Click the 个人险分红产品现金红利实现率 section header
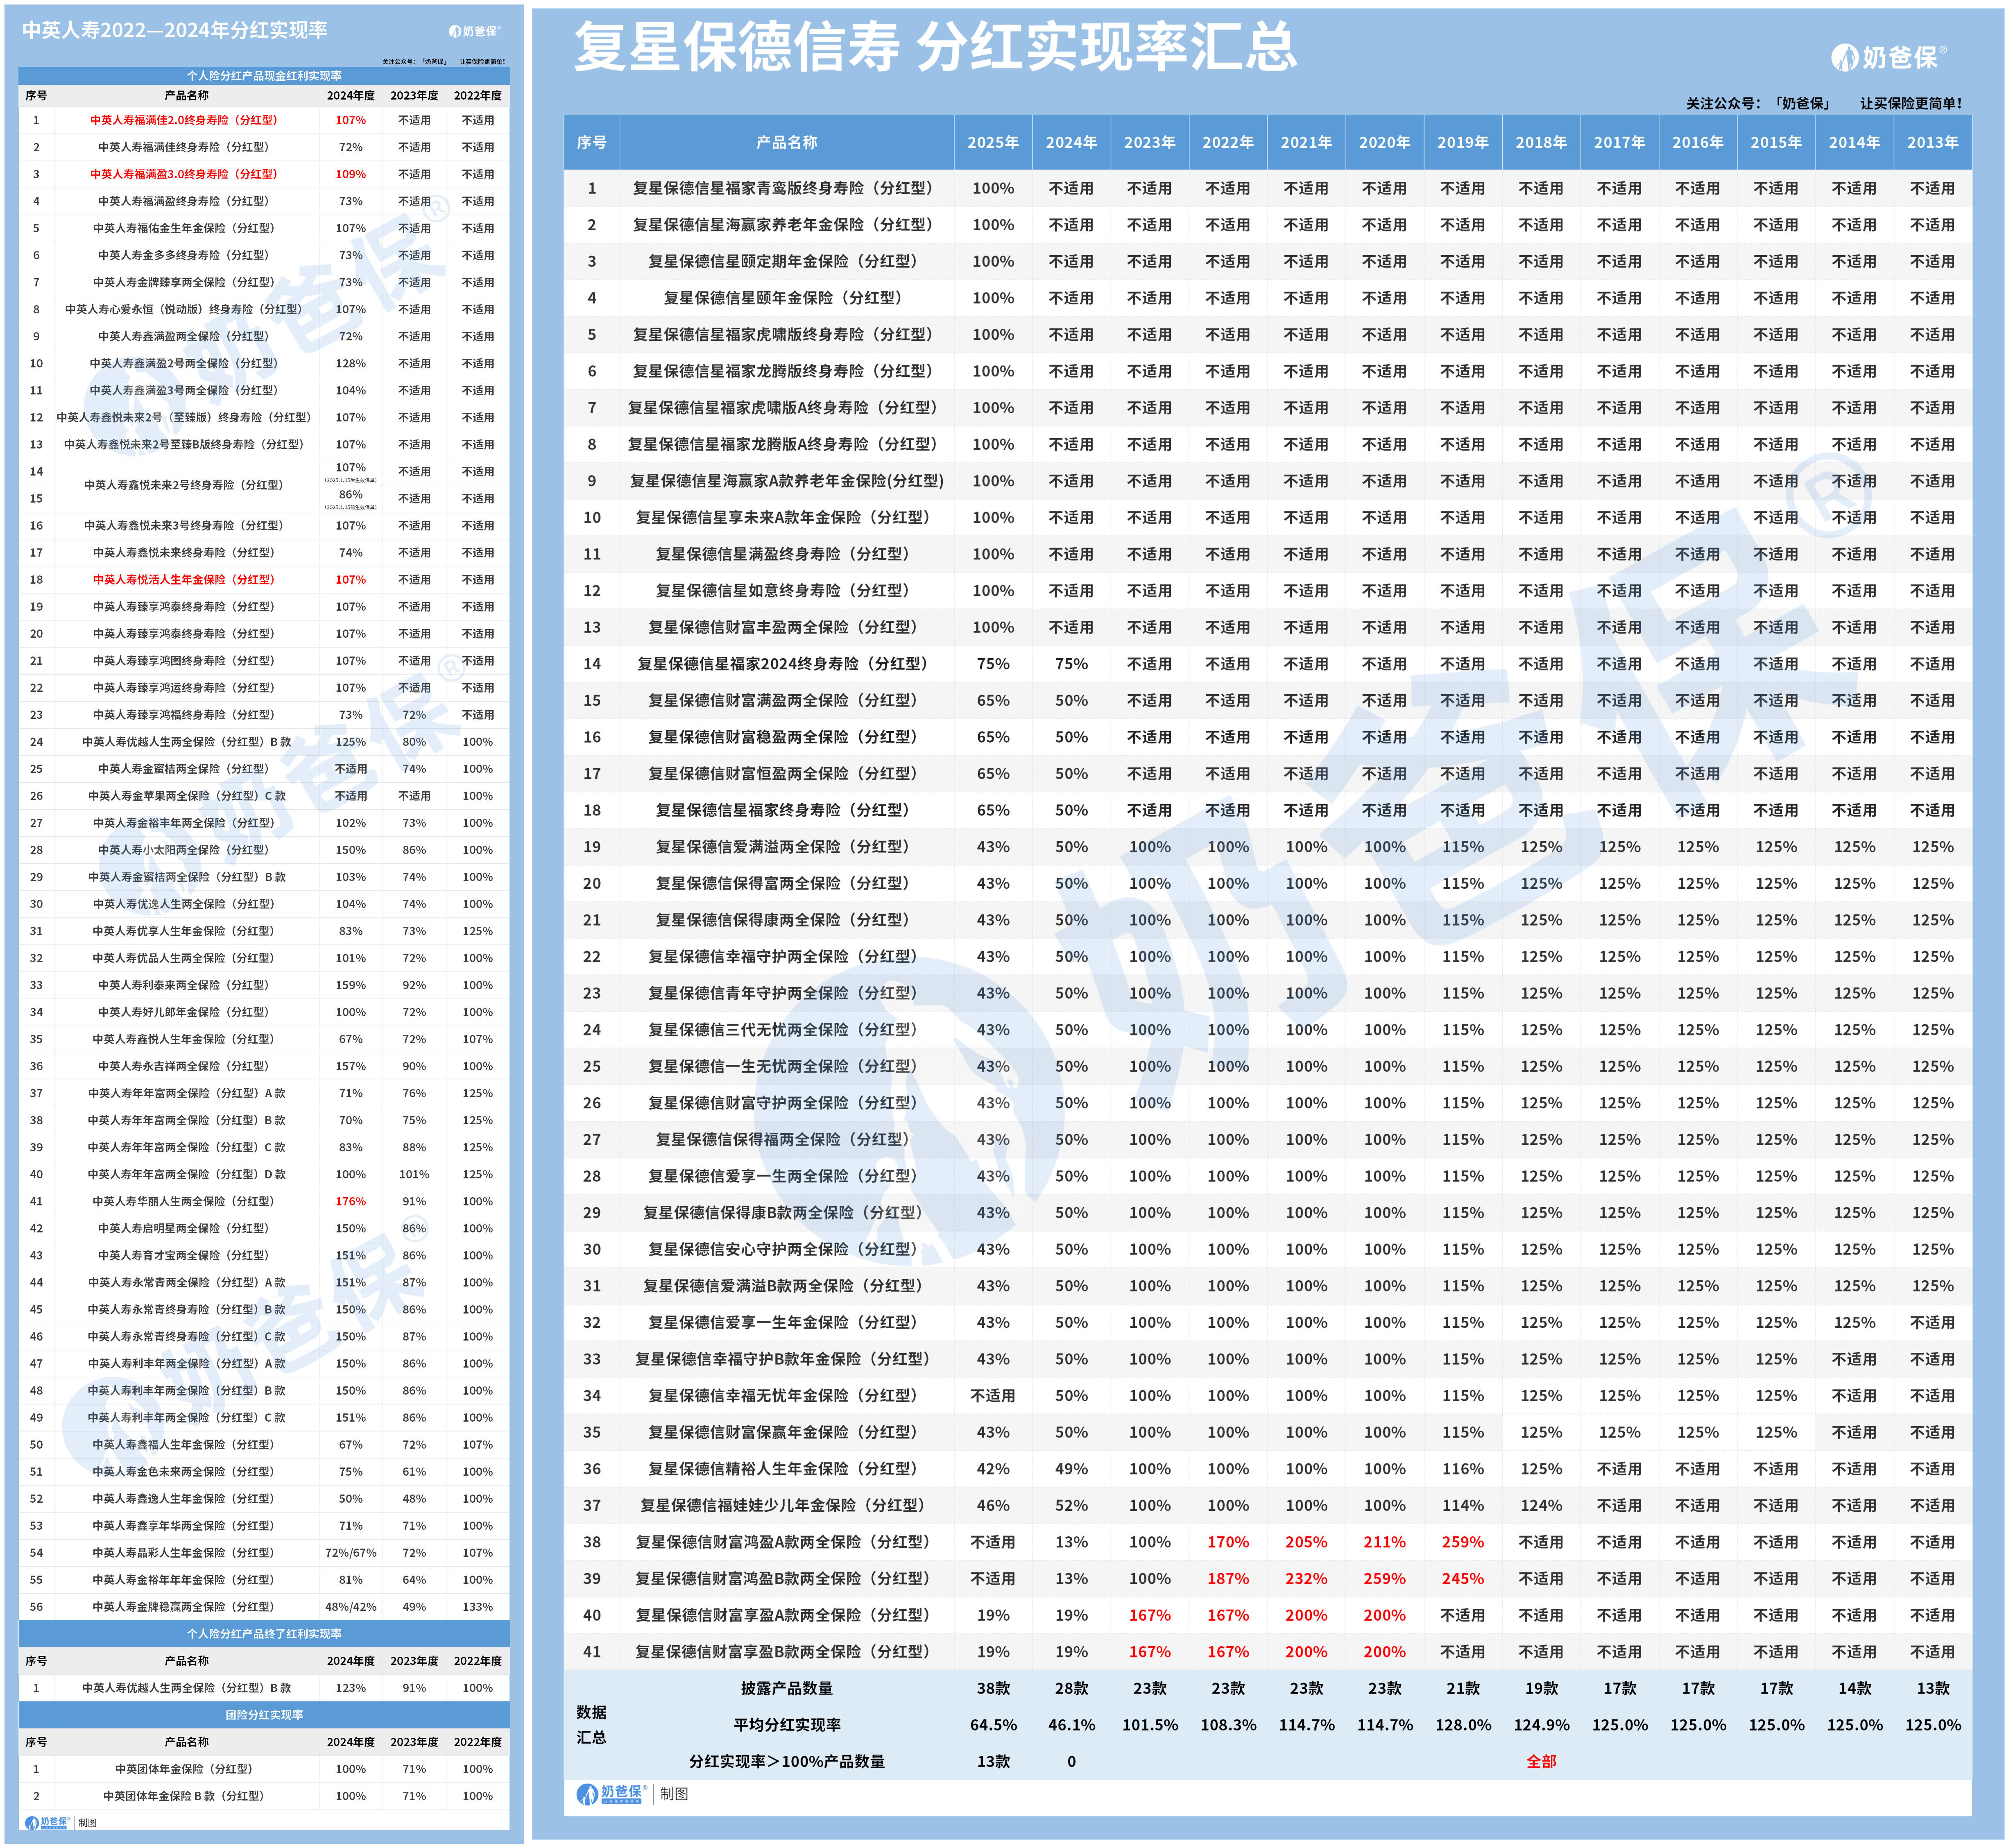 click(x=264, y=75)
